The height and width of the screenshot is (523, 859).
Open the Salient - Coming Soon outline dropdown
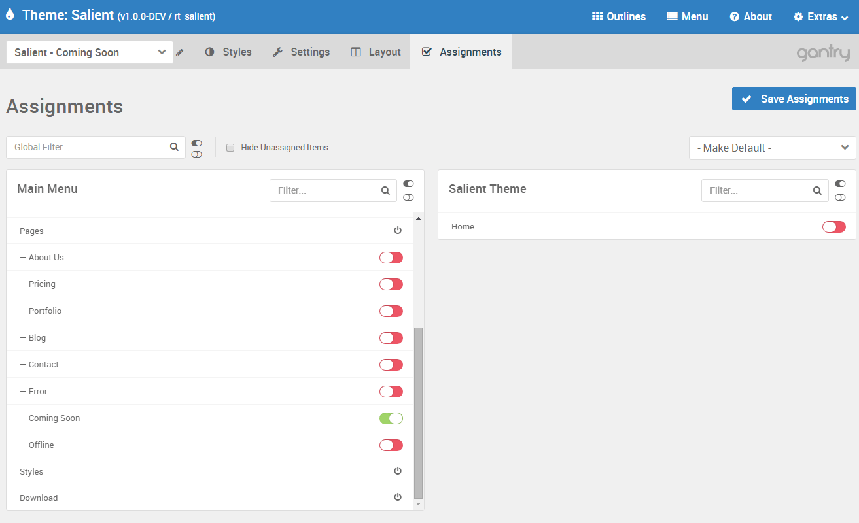point(90,52)
